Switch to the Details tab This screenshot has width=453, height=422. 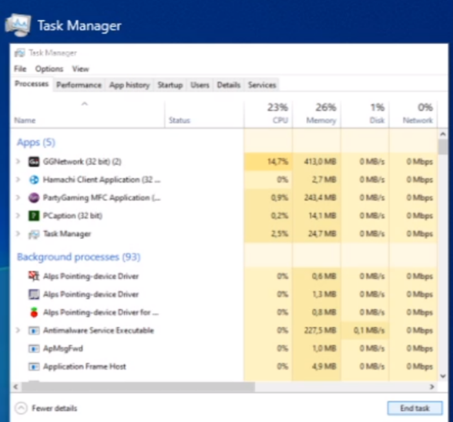point(228,85)
